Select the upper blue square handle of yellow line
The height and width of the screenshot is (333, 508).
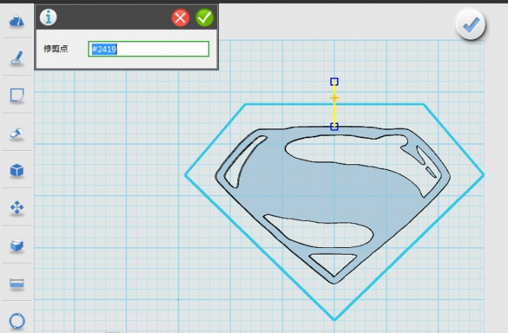[335, 81]
